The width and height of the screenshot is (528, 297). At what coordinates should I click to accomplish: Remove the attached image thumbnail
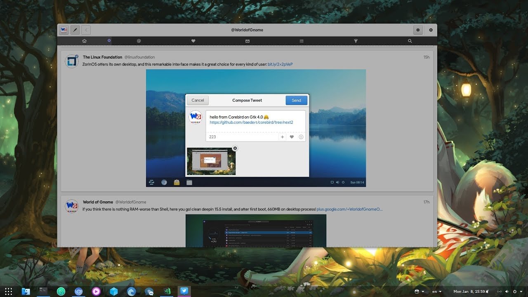click(235, 148)
